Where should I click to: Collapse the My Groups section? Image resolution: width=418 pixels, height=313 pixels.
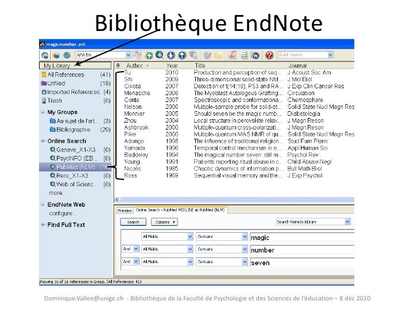click(42, 112)
